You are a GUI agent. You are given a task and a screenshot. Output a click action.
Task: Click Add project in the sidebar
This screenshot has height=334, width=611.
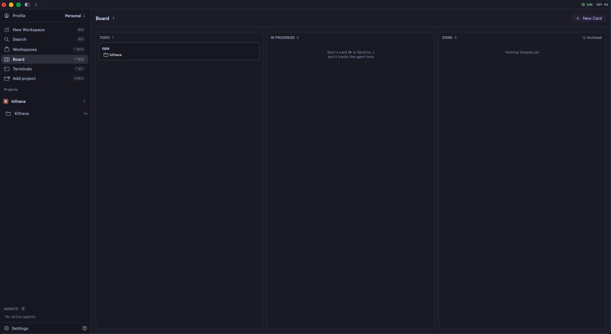point(45,78)
